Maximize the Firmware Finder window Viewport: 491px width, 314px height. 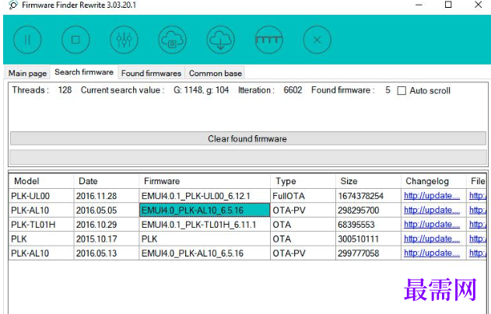tap(448, 5)
